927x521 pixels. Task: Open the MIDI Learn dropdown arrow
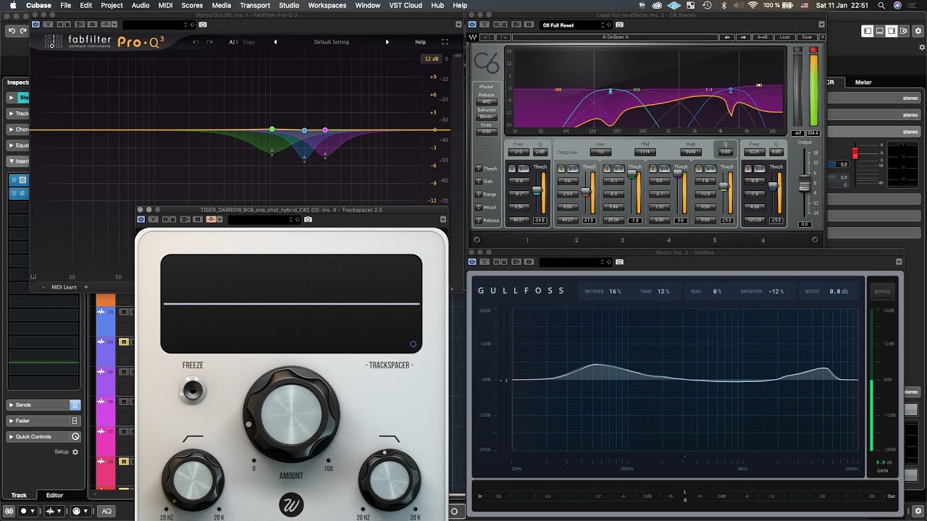tap(86, 287)
